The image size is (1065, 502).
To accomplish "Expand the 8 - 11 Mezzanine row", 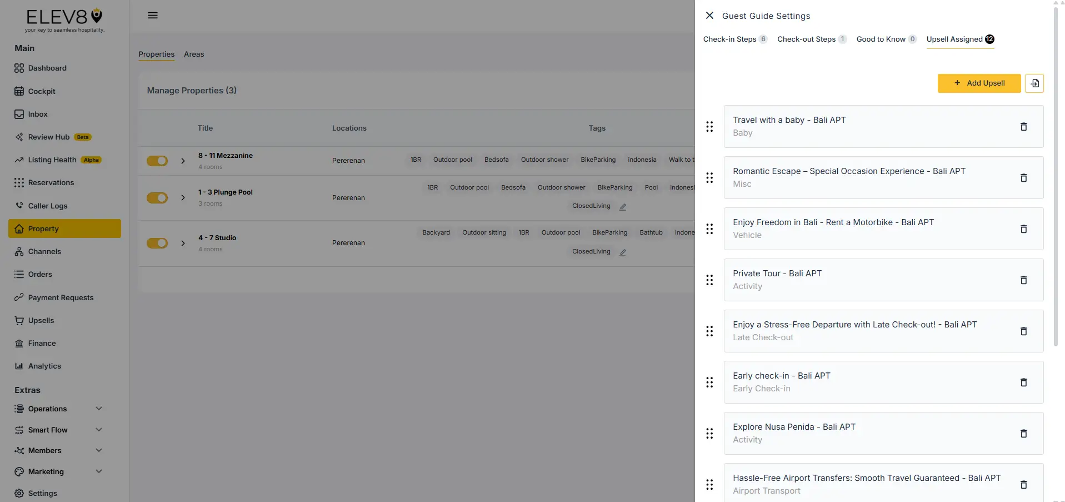I will point(183,161).
